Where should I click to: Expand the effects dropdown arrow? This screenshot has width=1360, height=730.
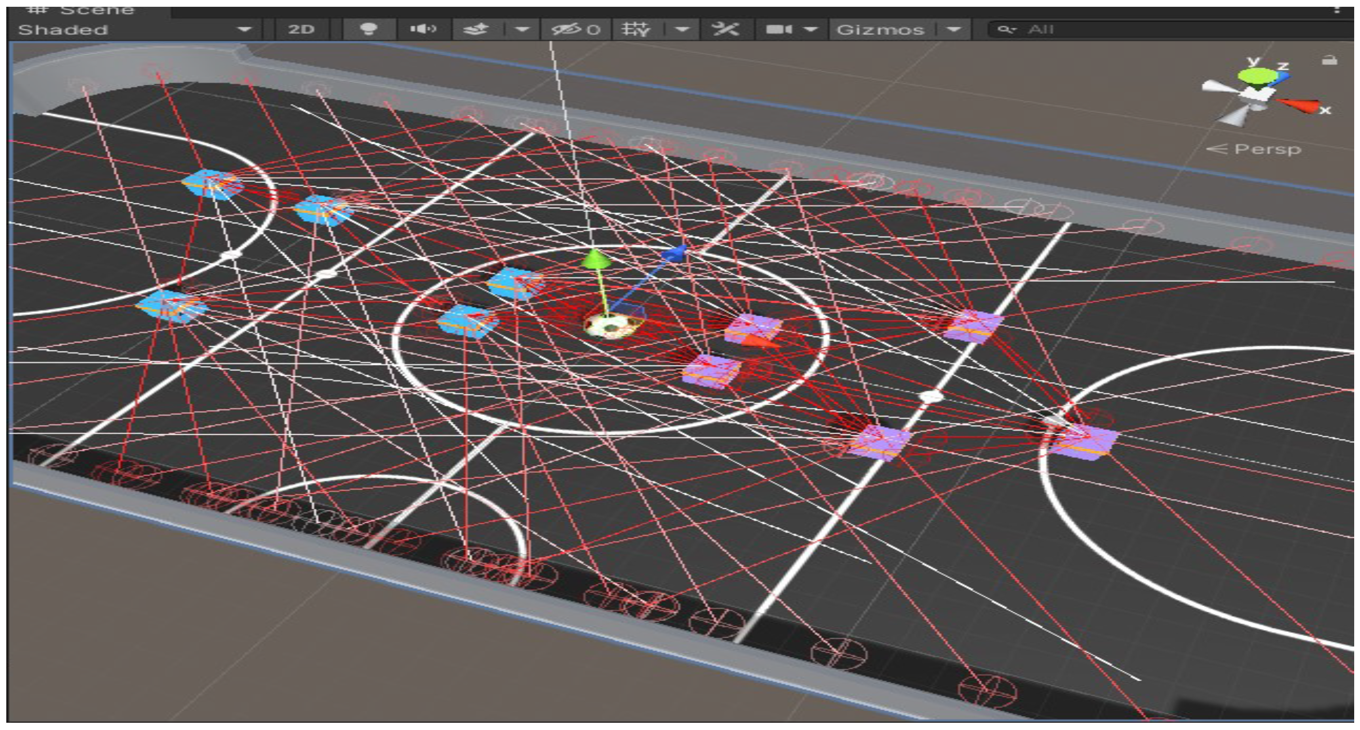(x=522, y=30)
